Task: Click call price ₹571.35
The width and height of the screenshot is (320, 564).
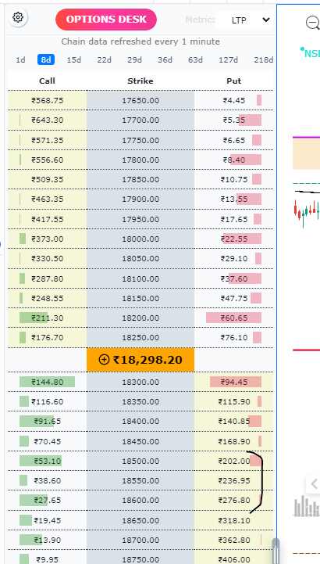Action: [48, 140]
